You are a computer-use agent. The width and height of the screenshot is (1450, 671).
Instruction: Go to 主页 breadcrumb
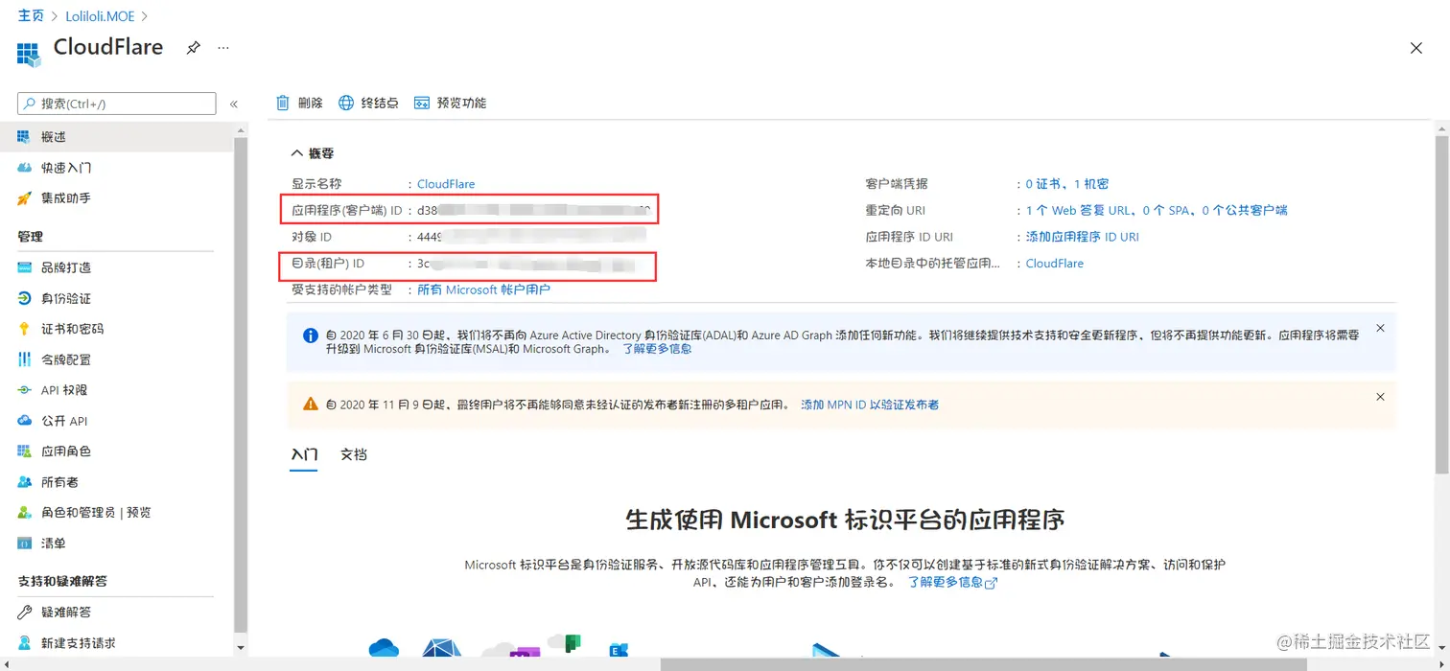click(31, 16)
